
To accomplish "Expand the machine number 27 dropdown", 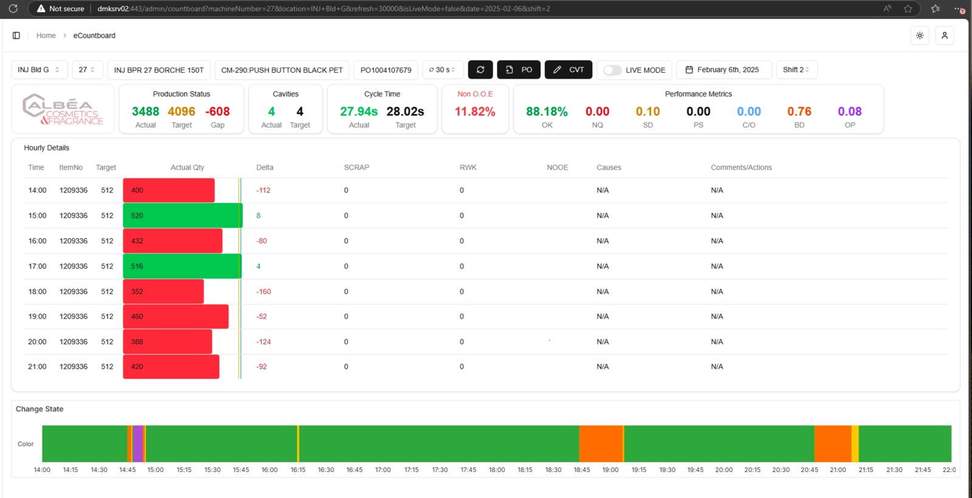I will 87,70.
